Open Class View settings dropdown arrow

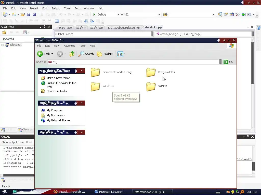point(29,32)
